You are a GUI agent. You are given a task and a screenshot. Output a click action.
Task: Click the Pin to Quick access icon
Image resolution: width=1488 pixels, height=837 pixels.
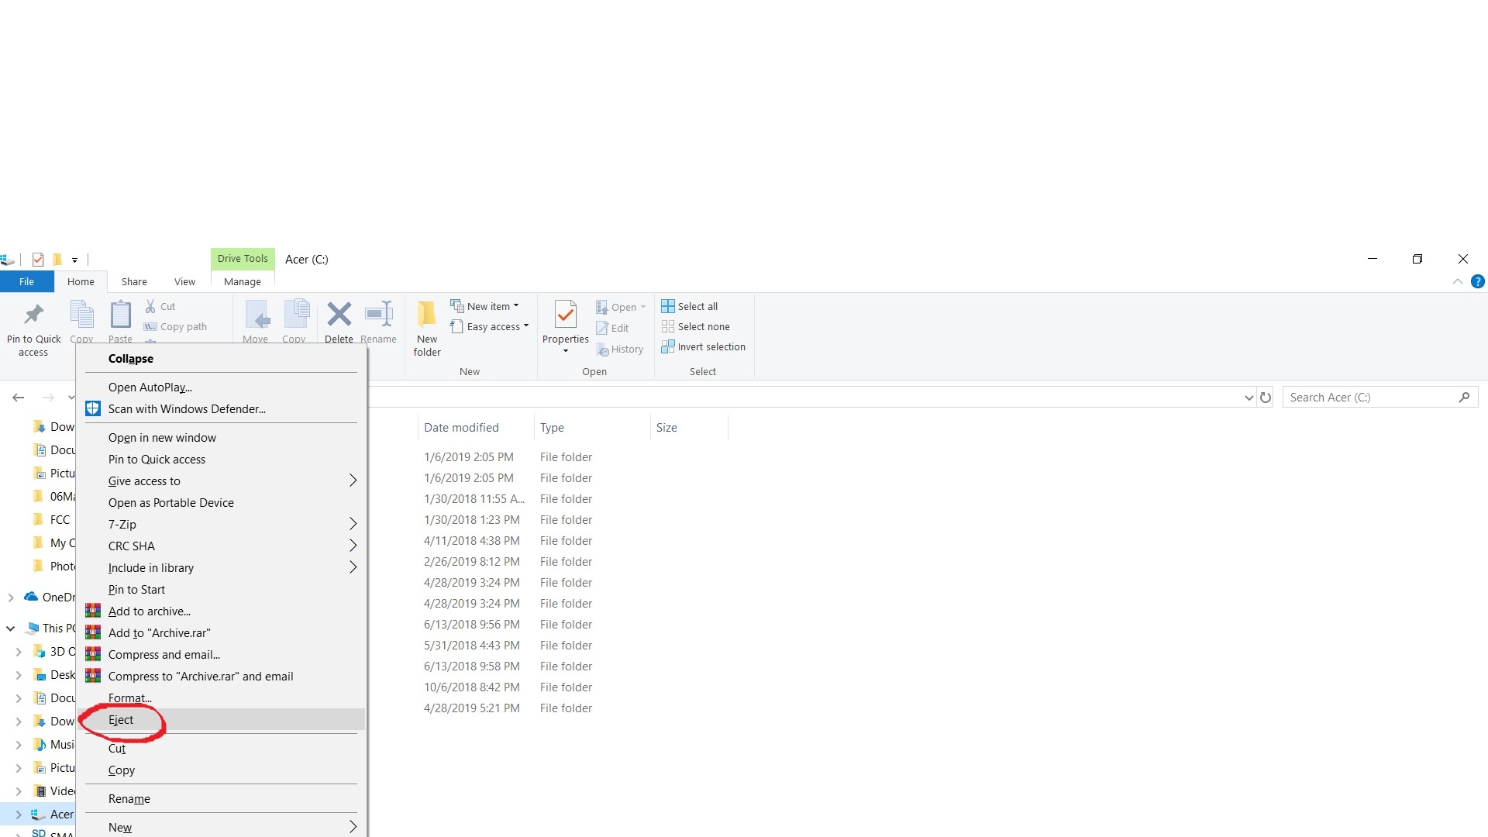(x=33, y=325)
